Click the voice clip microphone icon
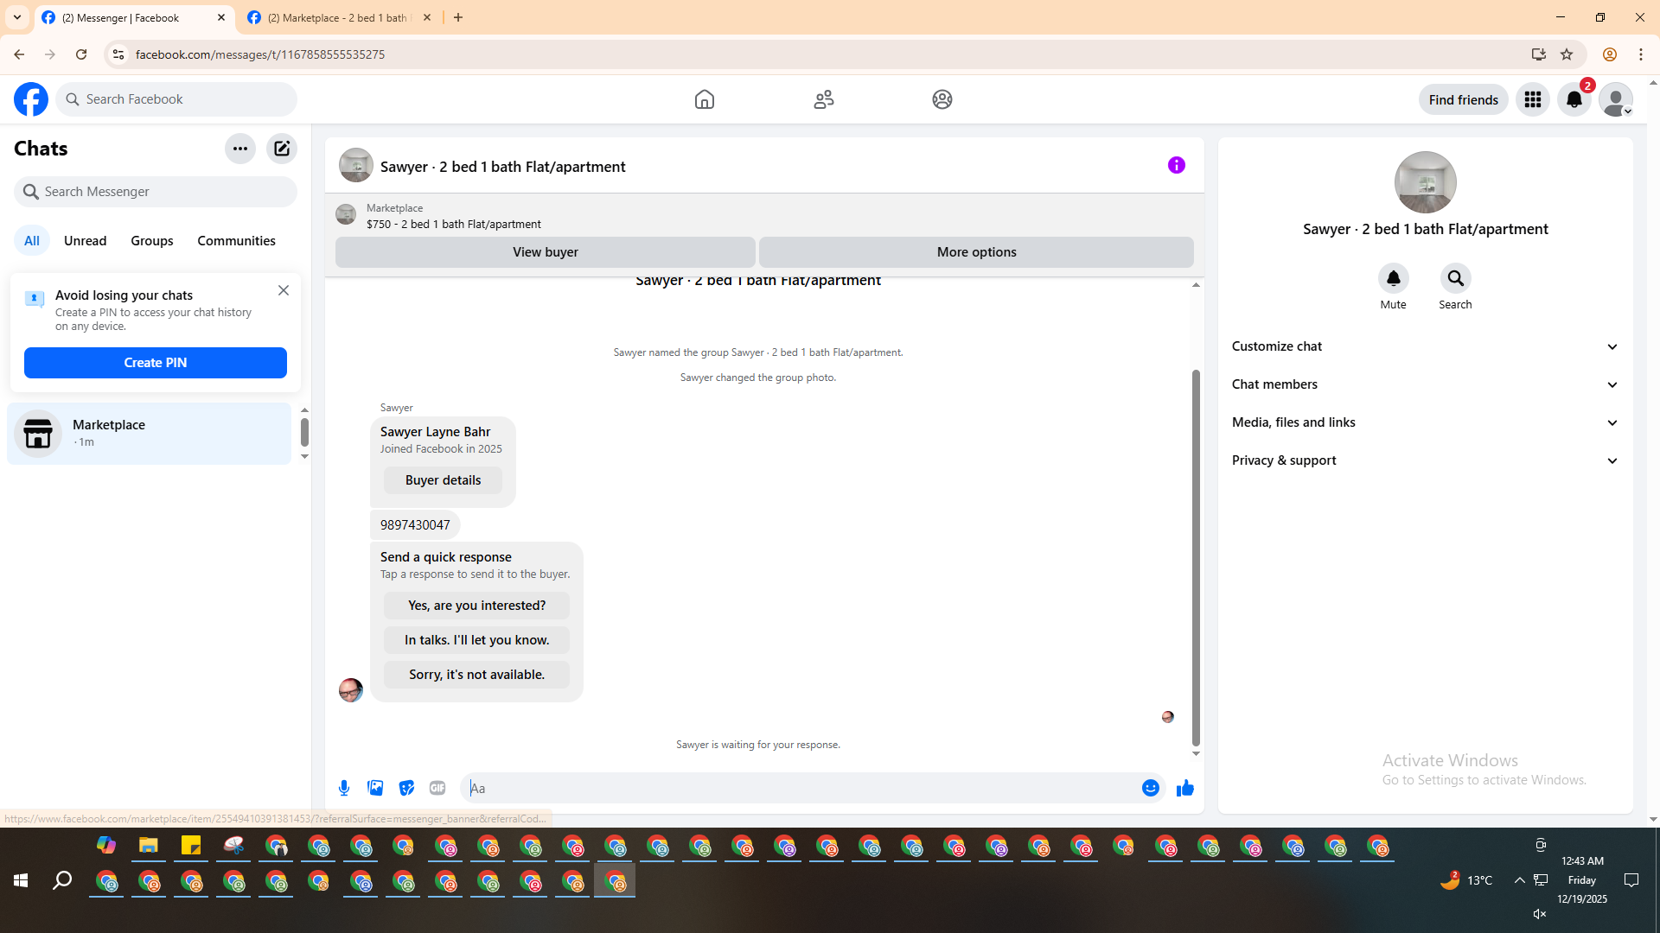 pyautogui.click(x=344, y=788)
